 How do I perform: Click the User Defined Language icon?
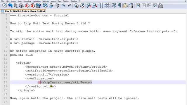pos(131,6)
